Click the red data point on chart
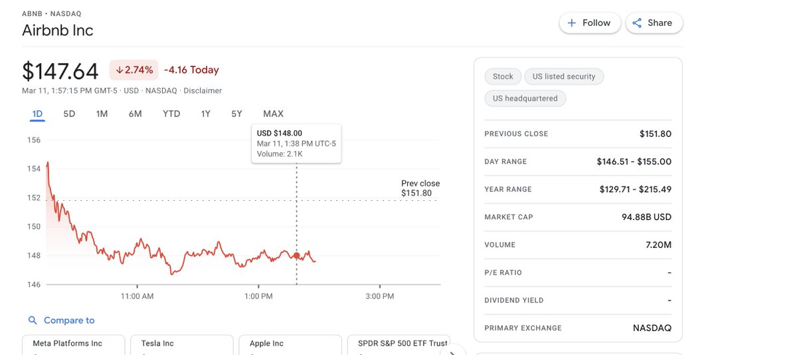This screenshot has height=355, width=797. coord(296,255)
